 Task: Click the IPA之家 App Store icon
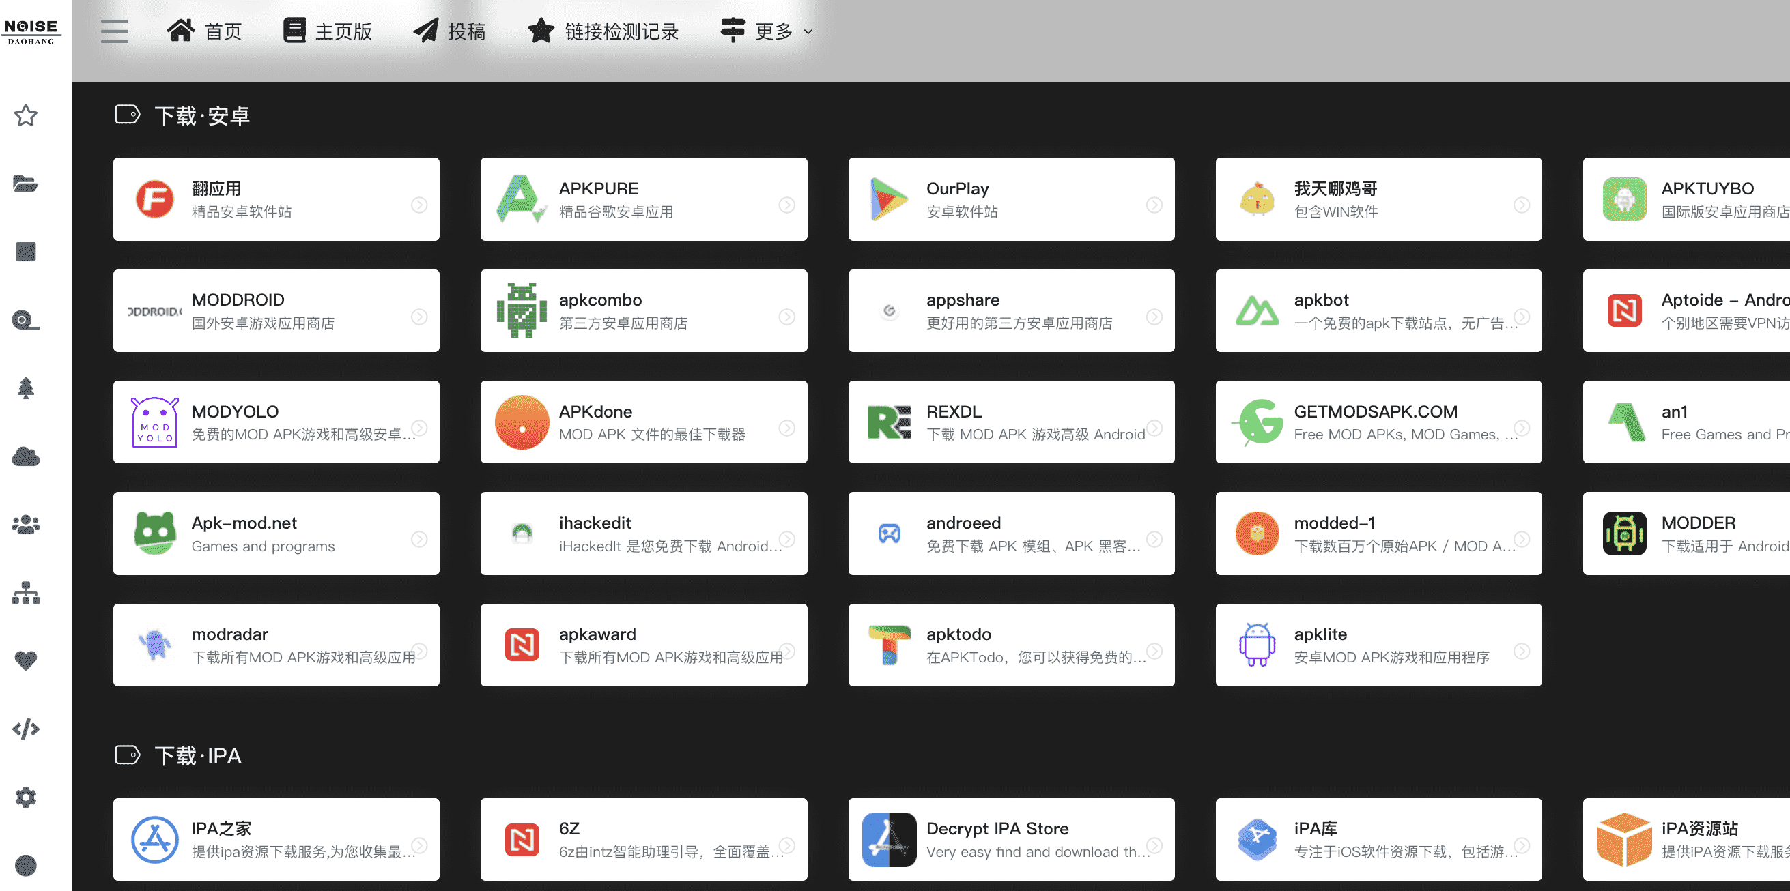tap(154, 840)
